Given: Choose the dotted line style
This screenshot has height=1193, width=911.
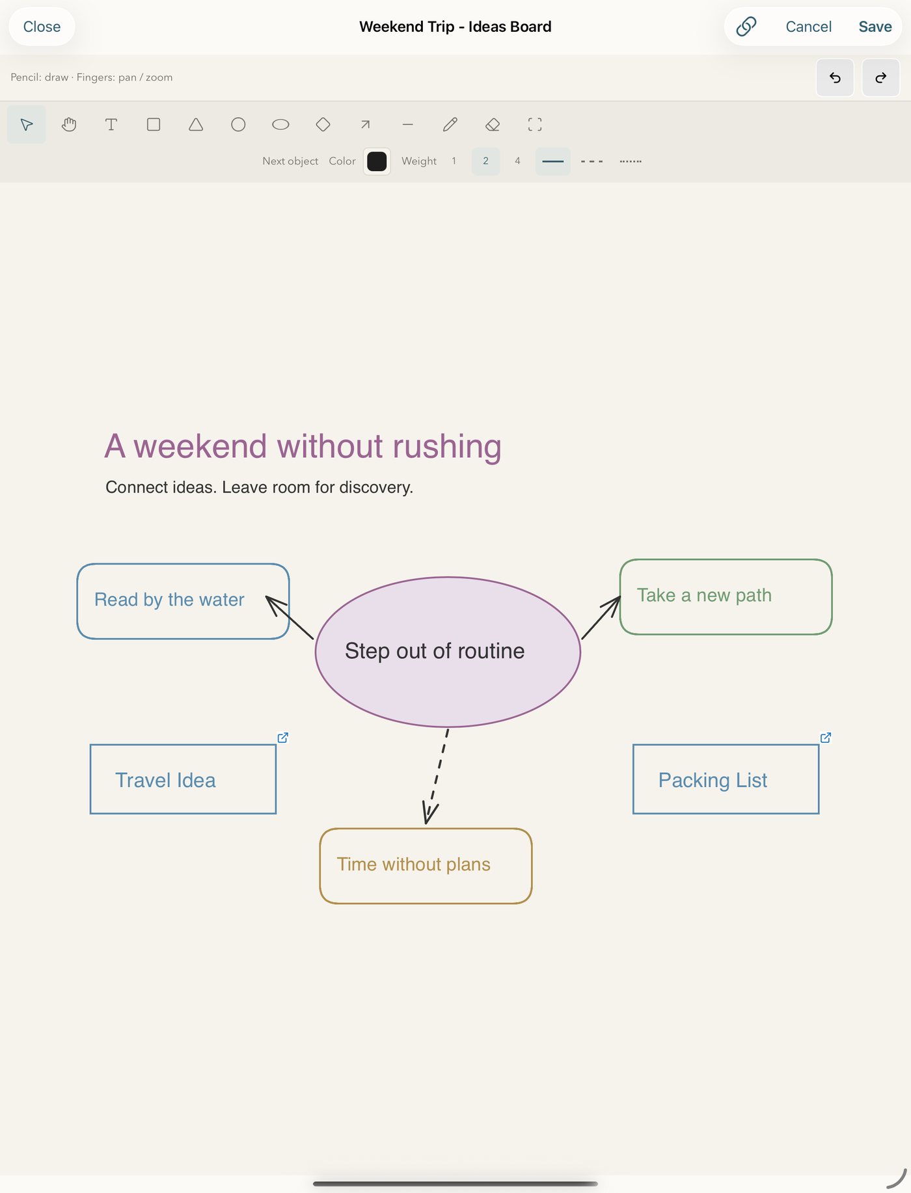Looking at the screenshot, I should coord(631,161).
